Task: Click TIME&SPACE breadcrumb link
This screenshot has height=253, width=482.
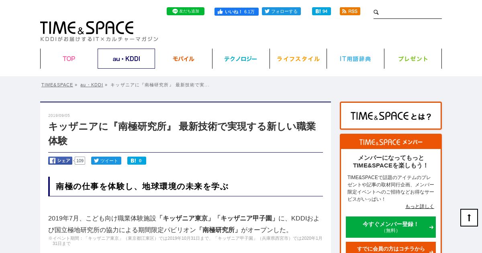Action: [x=57, y=85]
